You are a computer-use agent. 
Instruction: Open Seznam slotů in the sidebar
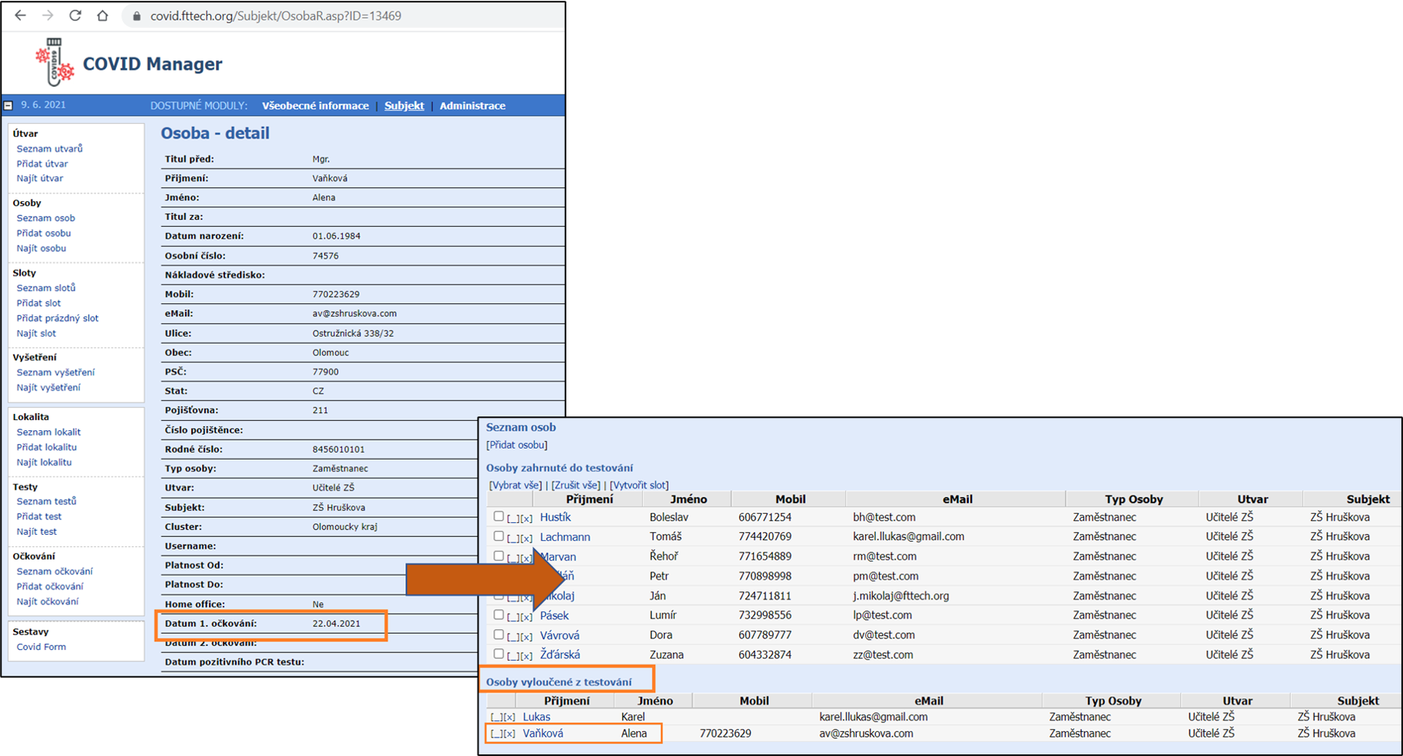pyautogui.click(x=46, y=288)
